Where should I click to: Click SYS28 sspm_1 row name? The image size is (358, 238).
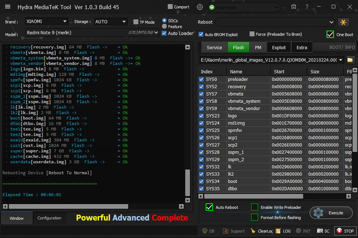tap(236, 152)
